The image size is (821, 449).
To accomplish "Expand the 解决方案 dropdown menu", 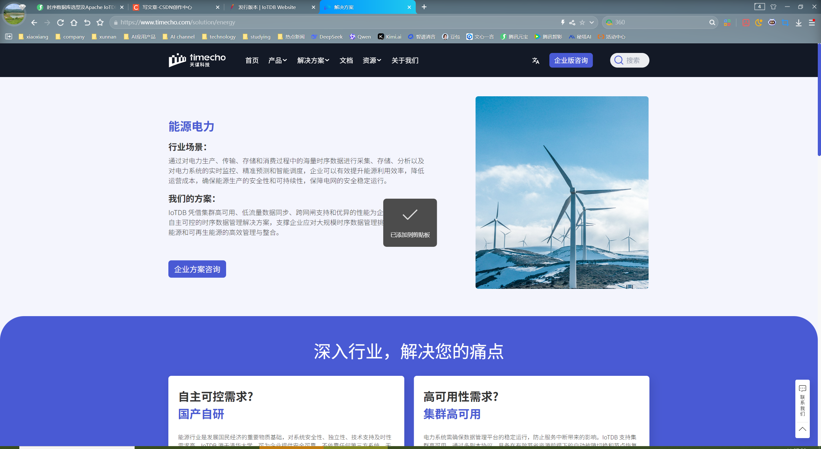I will 313,60.
